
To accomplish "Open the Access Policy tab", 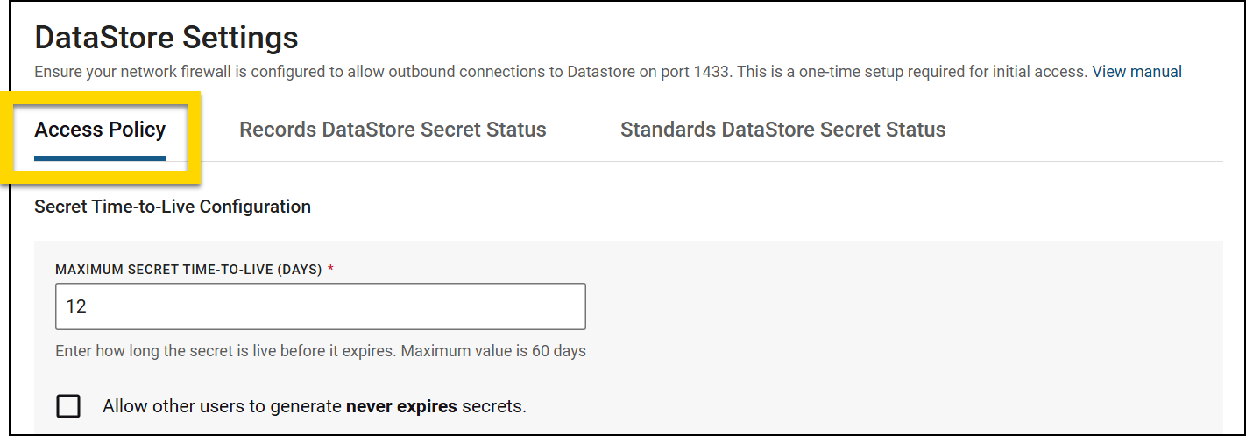I will pyautogui.click(x=100, y=130).
